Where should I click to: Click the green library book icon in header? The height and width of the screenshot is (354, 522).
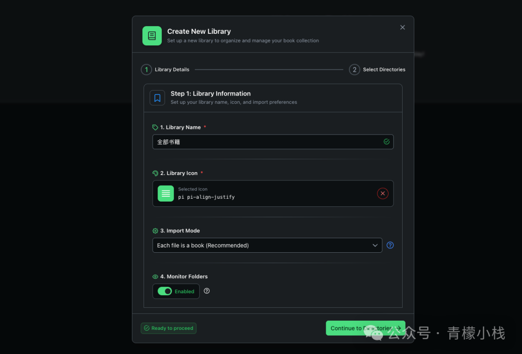(152, 36)
